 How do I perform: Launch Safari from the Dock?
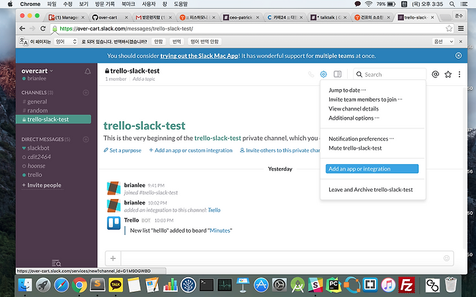point(61,285)
